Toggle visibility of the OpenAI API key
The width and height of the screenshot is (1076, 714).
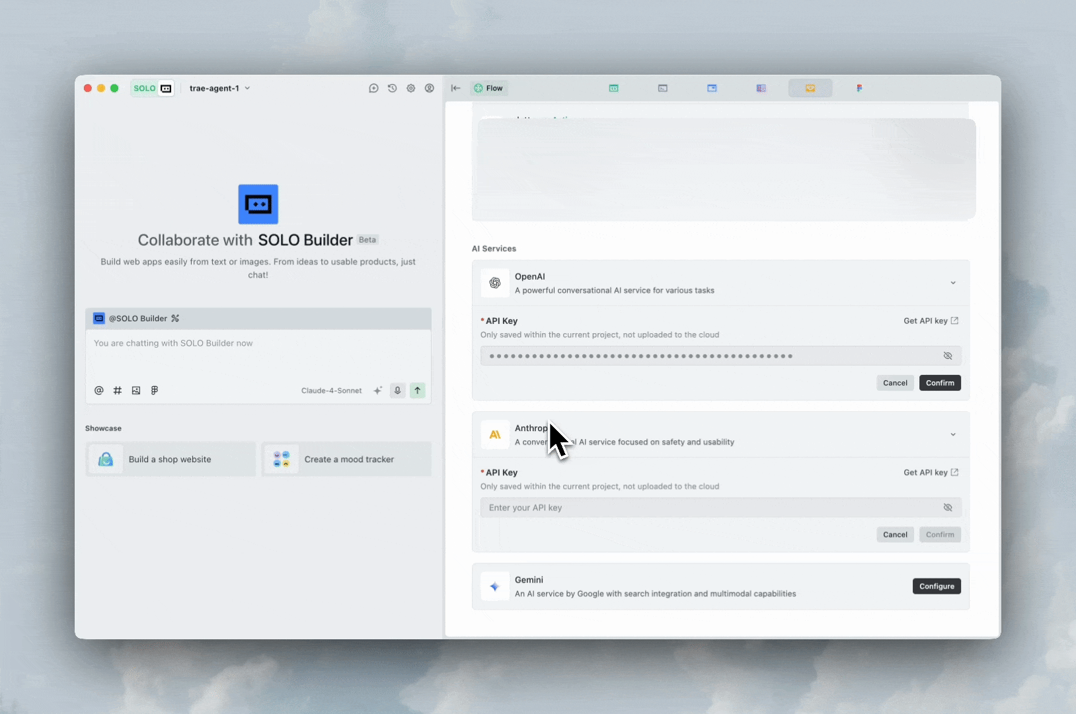tap(947, 356)
